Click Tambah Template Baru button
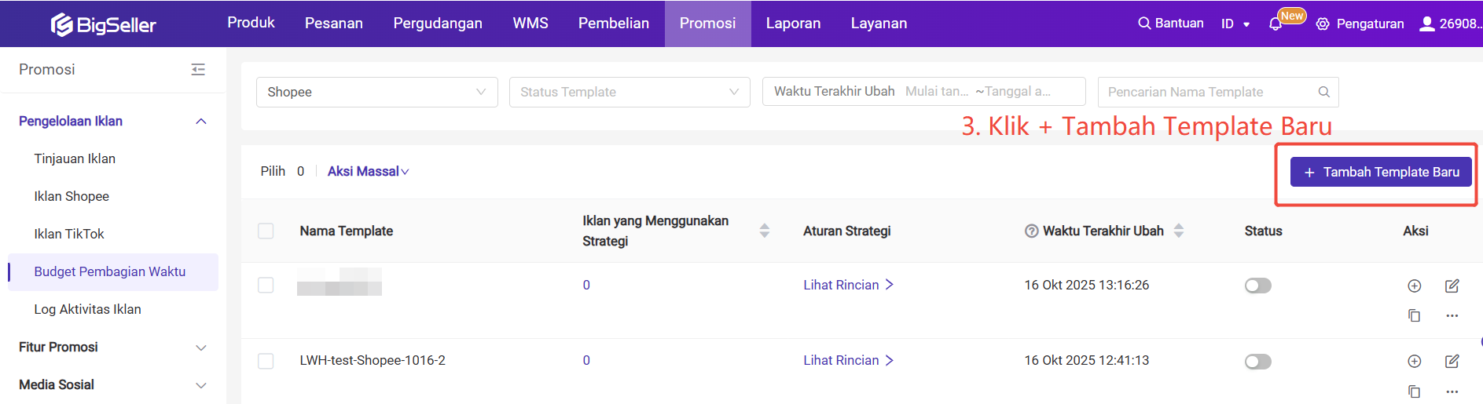The height and width of the screenshot is (404, 1483). click(x=1380, y=172)
